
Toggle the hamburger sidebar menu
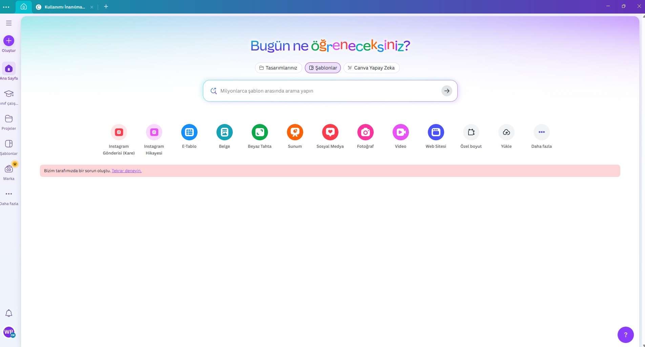coord(9,23)
